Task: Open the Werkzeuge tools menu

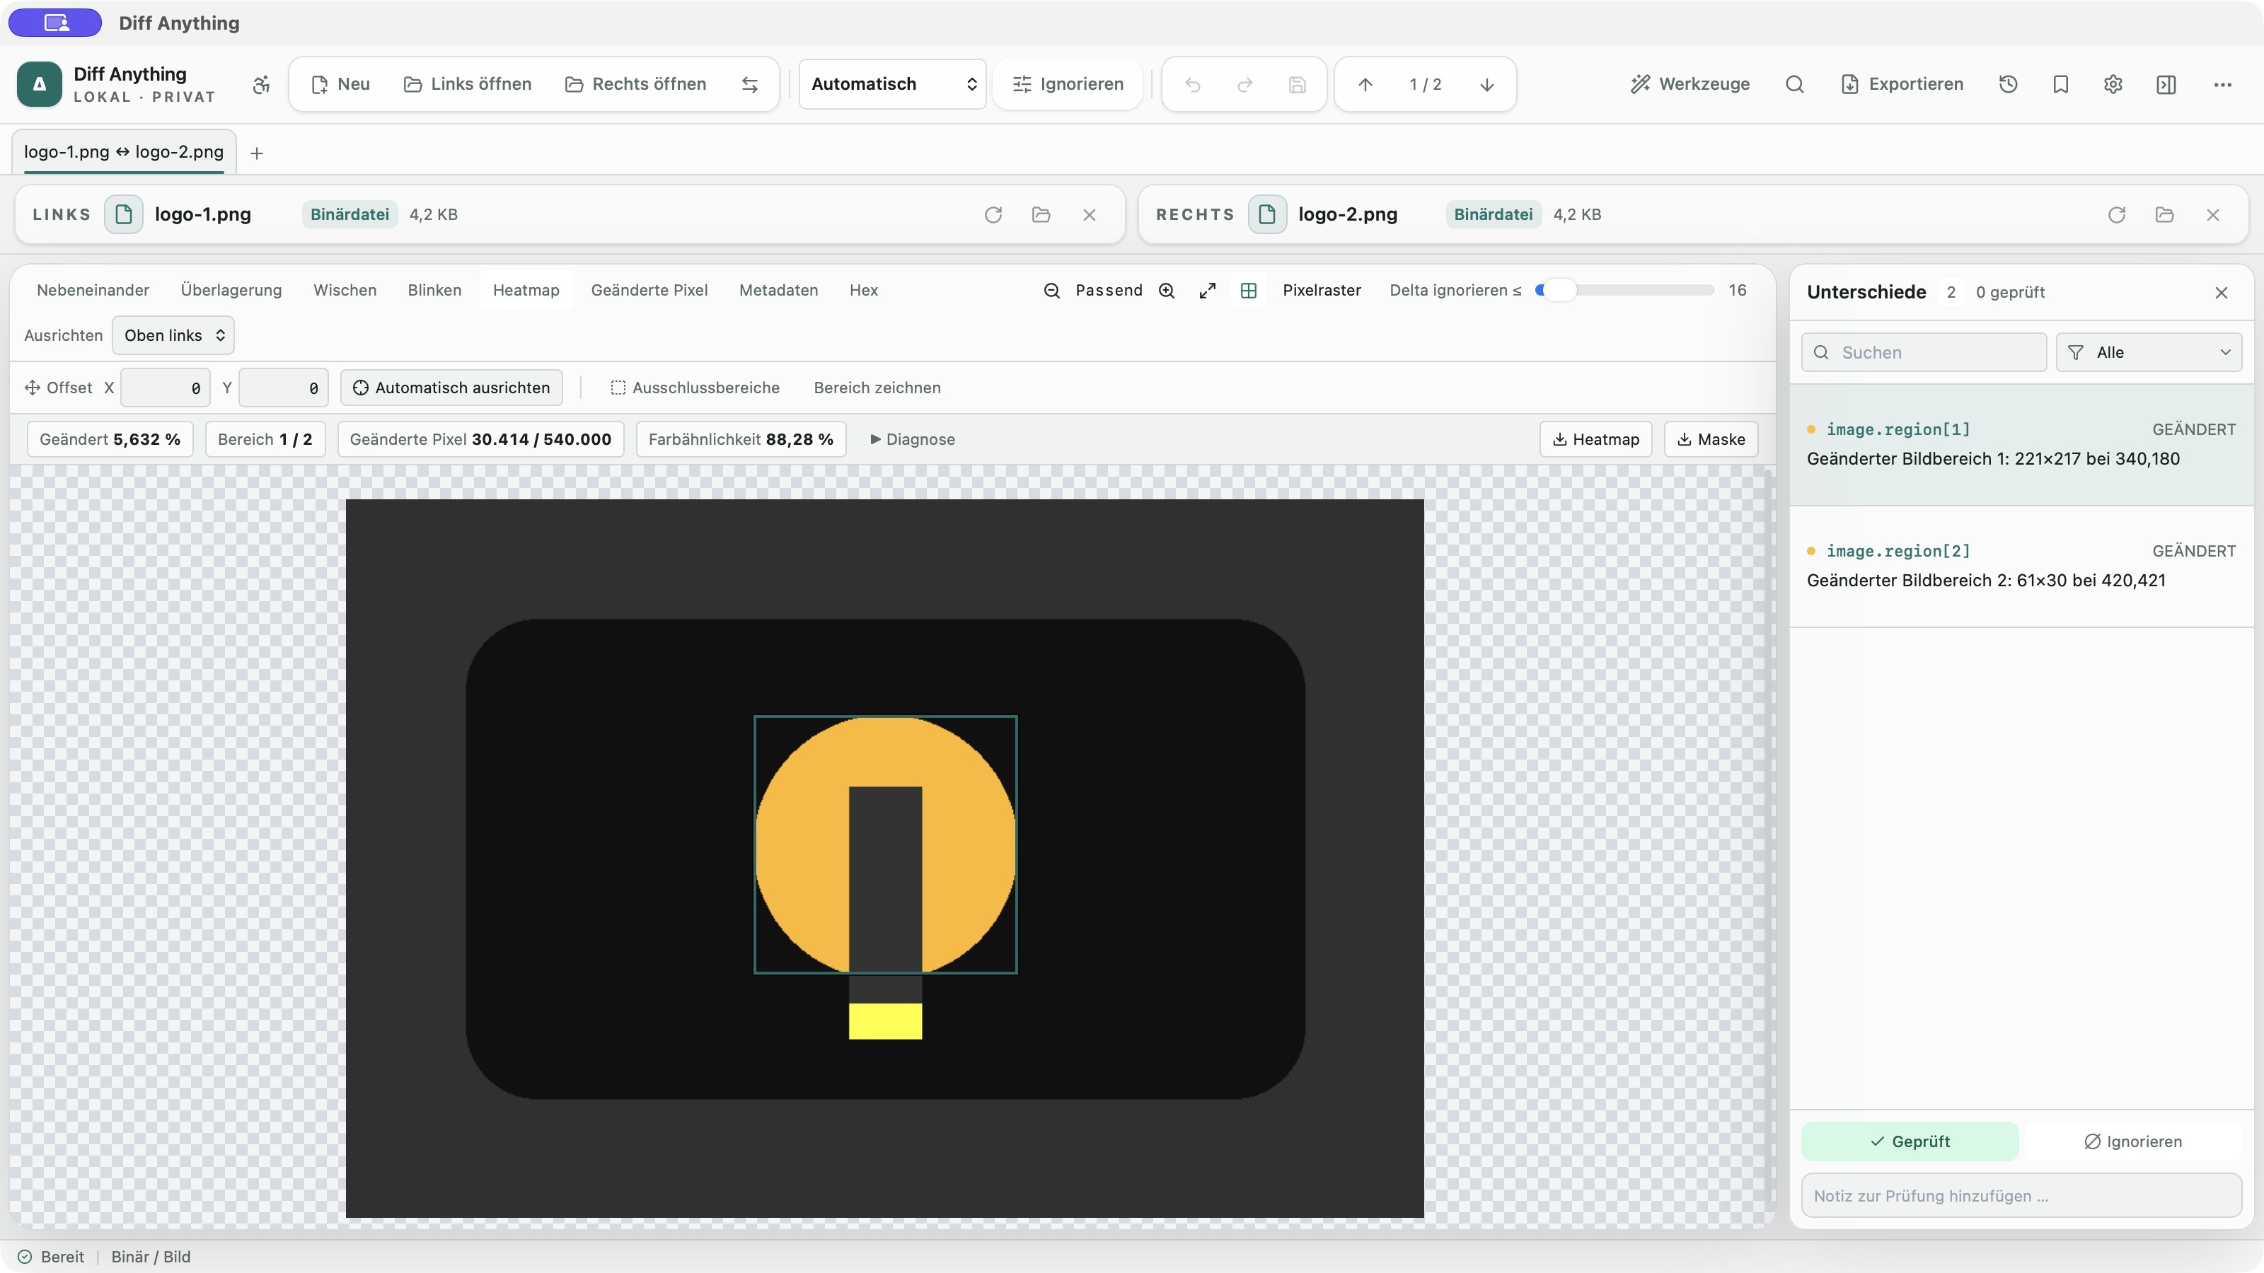Action: (x=1690, y=84)
